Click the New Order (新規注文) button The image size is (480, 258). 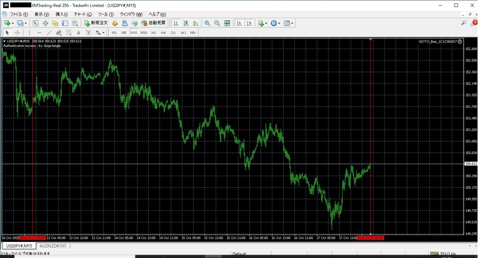[x=96, y=23]
